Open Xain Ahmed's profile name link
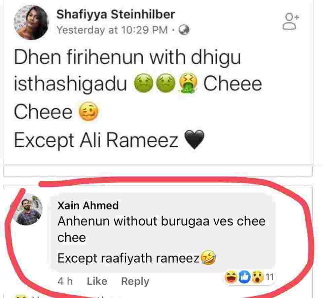 point(88,205)
